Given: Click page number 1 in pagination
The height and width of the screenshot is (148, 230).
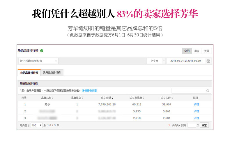Looking at the screenshot, I should click(169, 125).
